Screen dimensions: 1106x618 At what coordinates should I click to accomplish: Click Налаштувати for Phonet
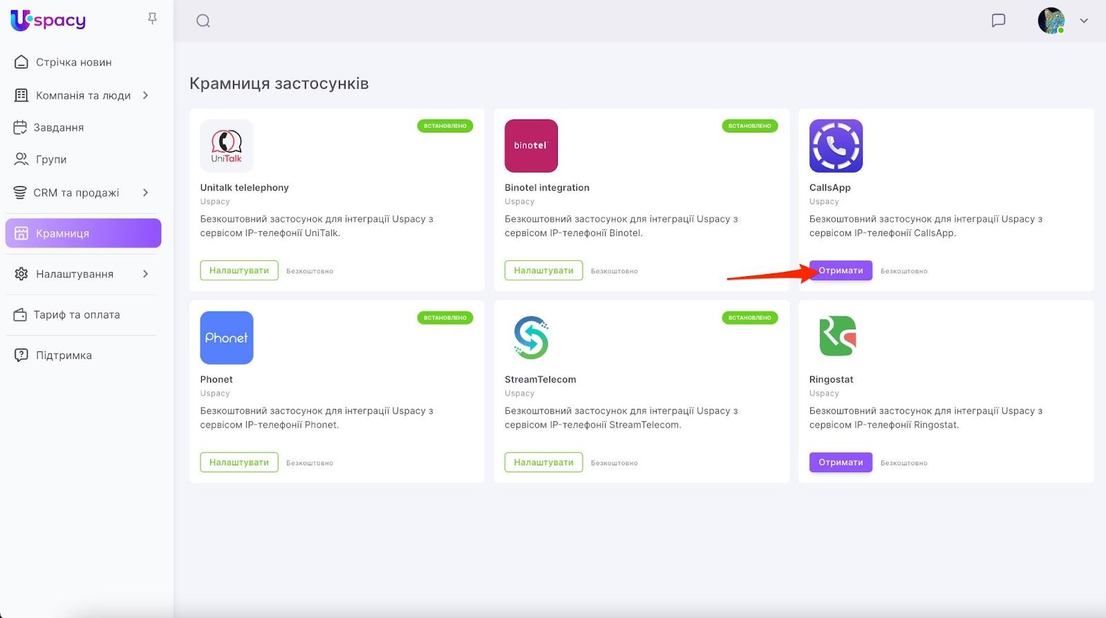coord(239,463)
